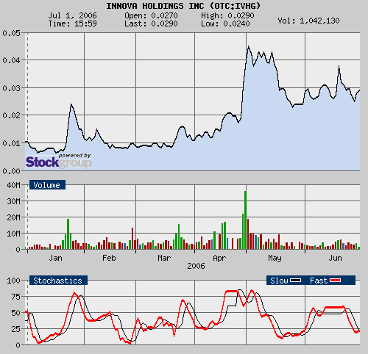Click the 'Jul 1, 2006' date text
The width and height of the screenshot is (368, 354).
tap(72, 15)
